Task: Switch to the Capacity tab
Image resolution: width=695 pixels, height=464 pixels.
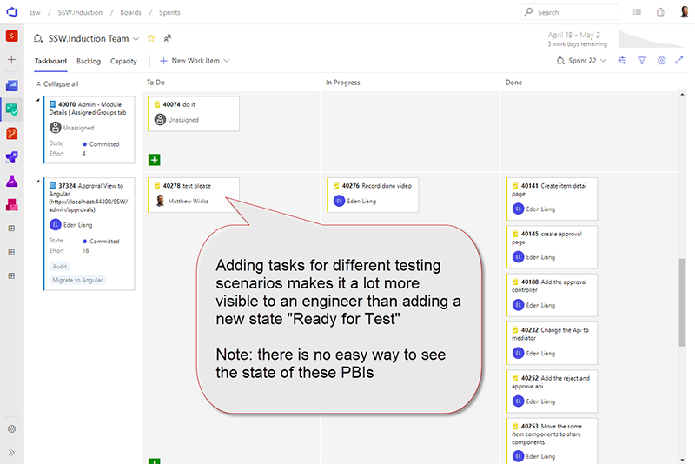Action: [123, 61]
